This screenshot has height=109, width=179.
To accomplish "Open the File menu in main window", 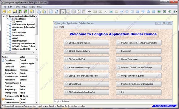I will [x=4, y=7].
